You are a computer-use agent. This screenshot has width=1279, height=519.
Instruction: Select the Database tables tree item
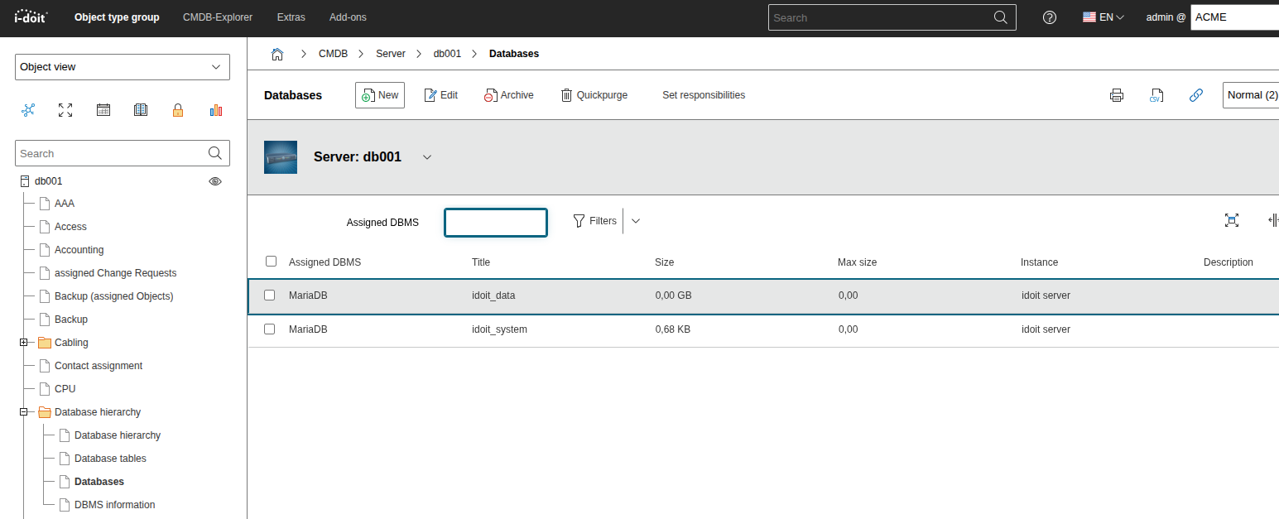pyautogui.click(x=110, y=459)
